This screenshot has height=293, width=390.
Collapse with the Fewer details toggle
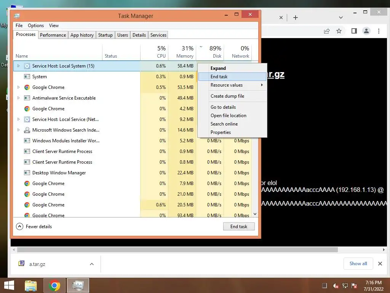(34, 227)
